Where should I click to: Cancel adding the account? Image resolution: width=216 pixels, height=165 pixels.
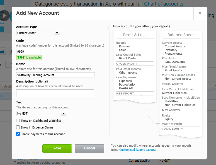click(89, 148)
